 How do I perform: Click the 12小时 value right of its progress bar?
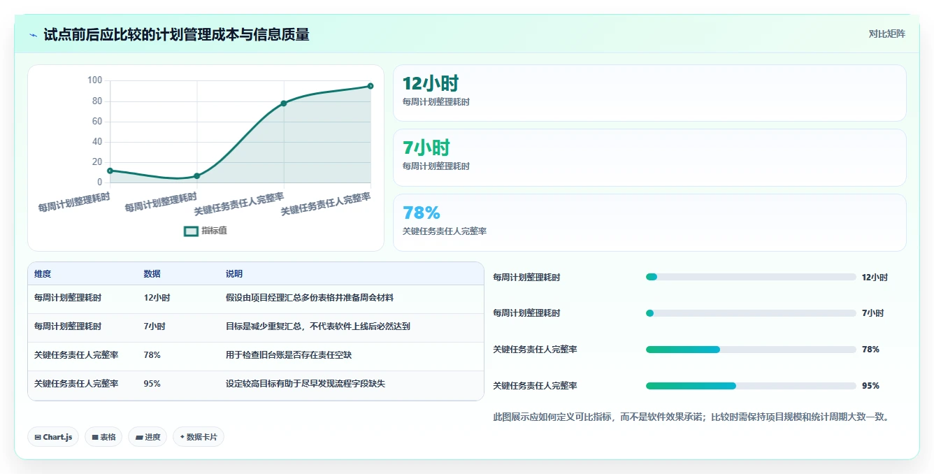875,278
